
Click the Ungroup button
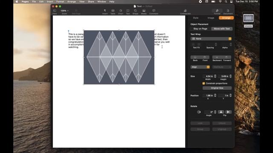[222, 129]
